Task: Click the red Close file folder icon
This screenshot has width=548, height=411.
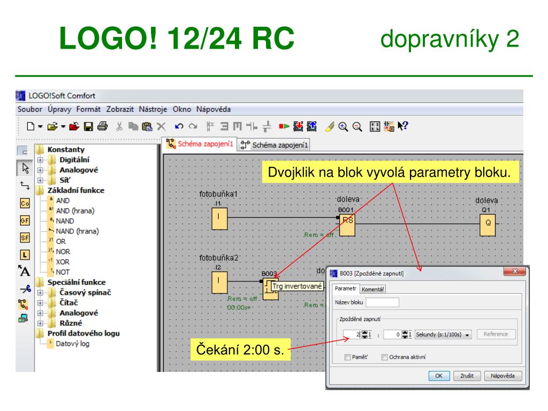Action: click(74, 126)
